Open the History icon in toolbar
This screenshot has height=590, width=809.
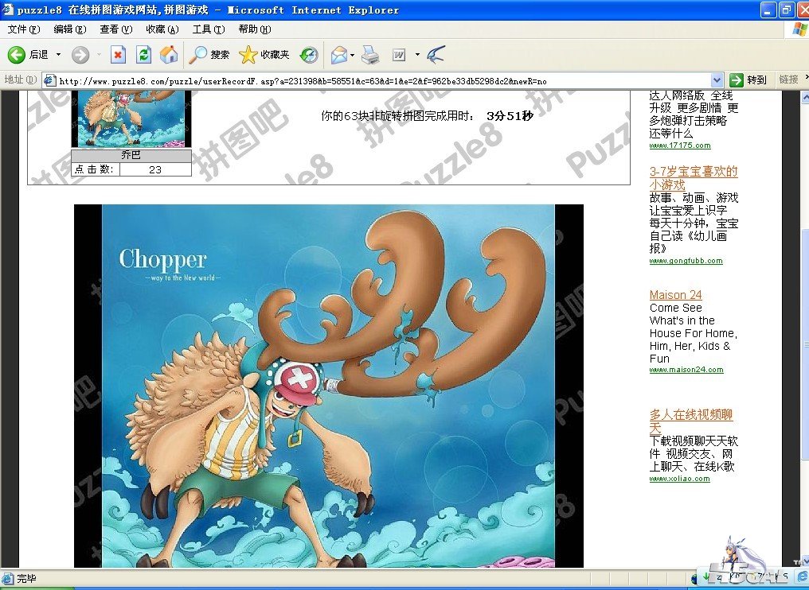click(309, 55)
